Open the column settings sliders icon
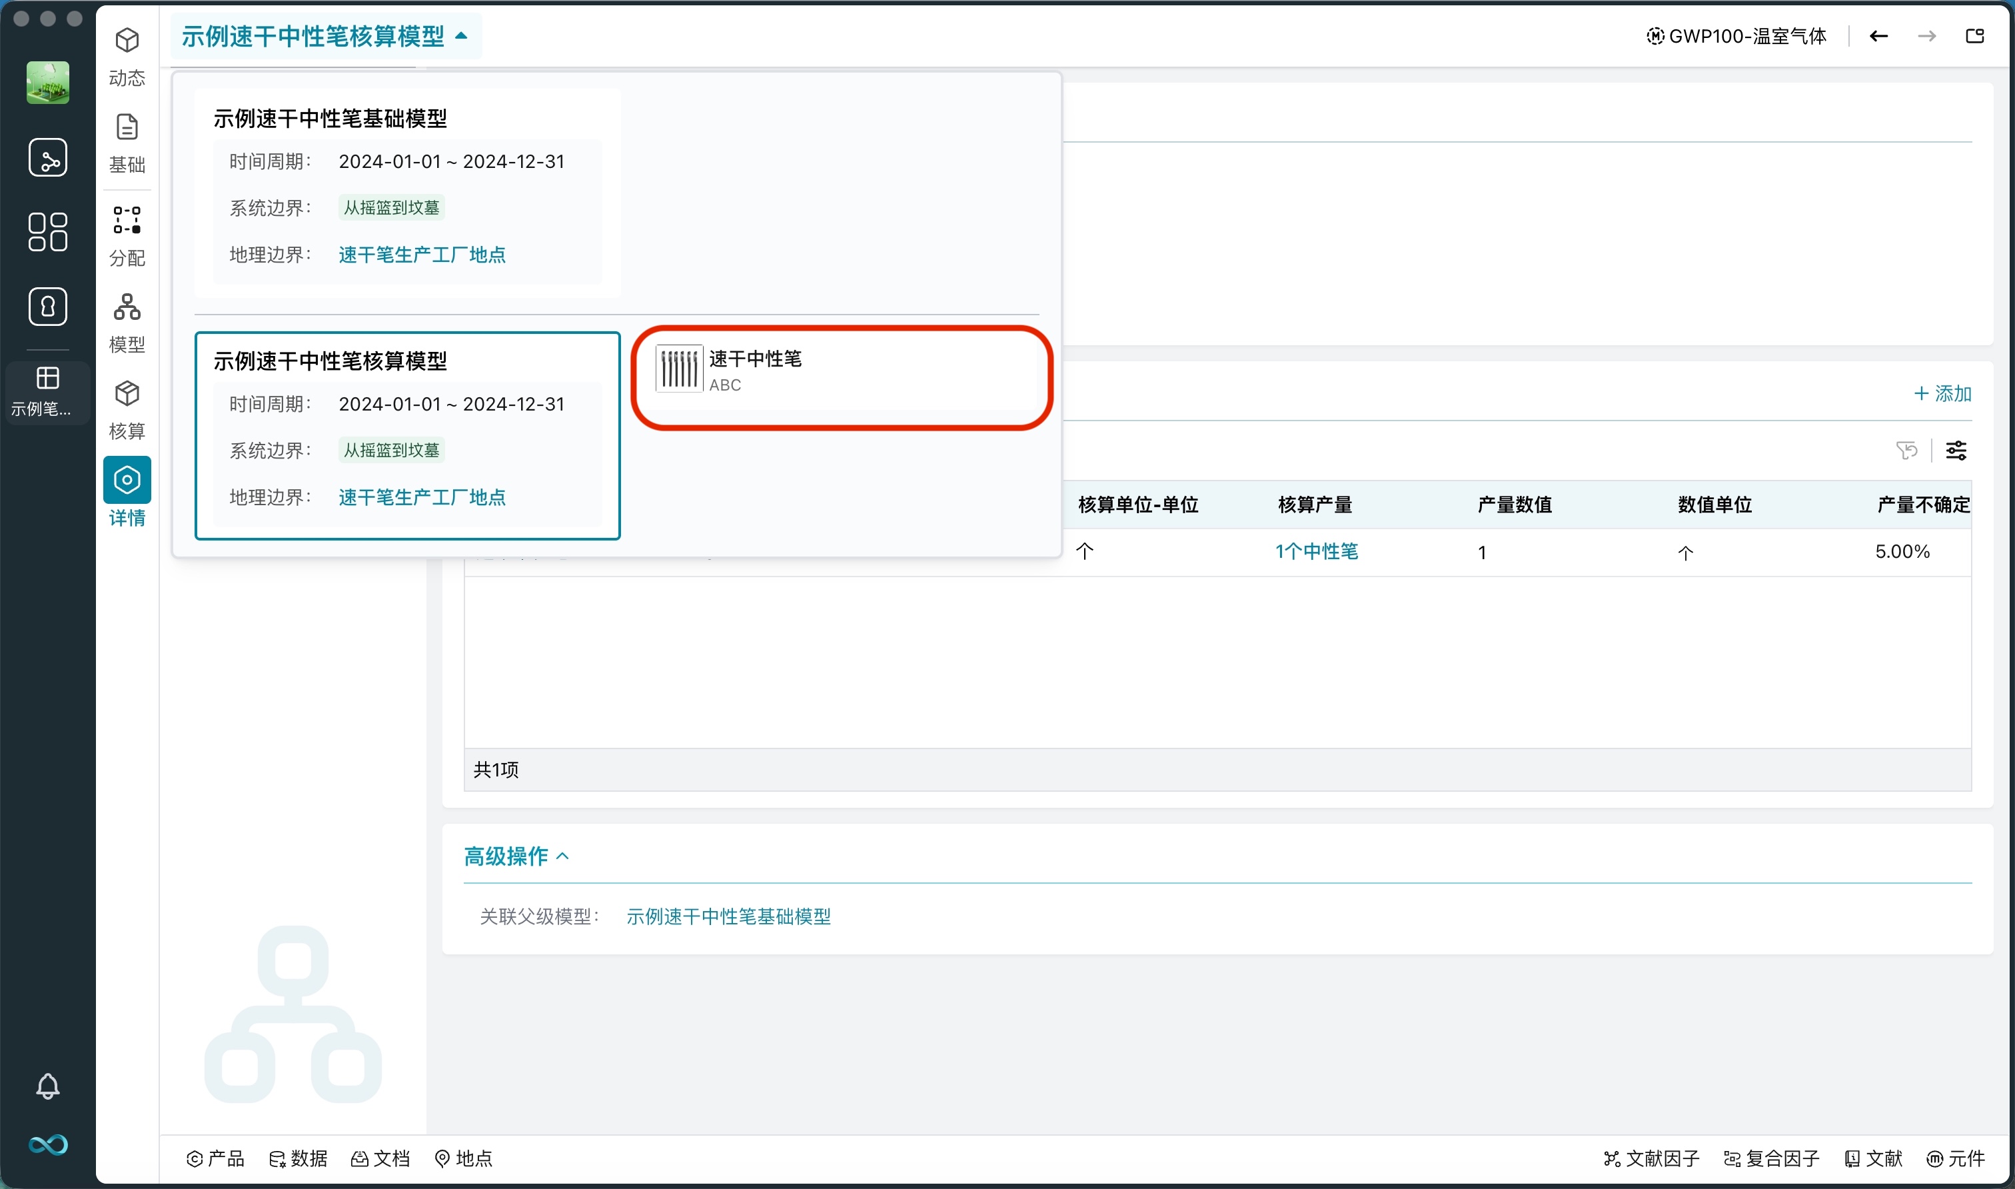Viewport: 2015px width, 1189px height. (x=1956, y=451)
